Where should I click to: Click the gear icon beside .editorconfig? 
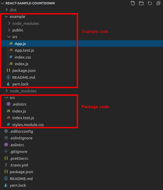[6, 131]
